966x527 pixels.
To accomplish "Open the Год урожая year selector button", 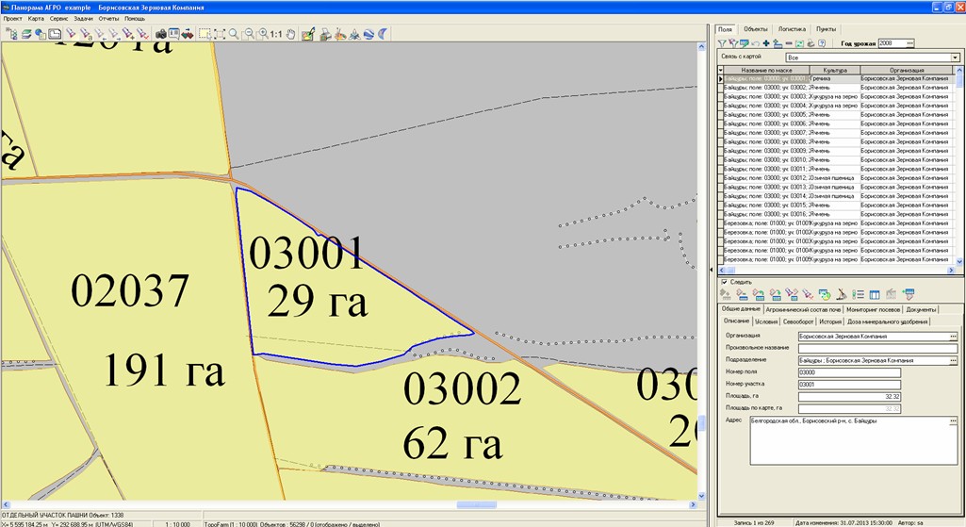I will point(909,43).
